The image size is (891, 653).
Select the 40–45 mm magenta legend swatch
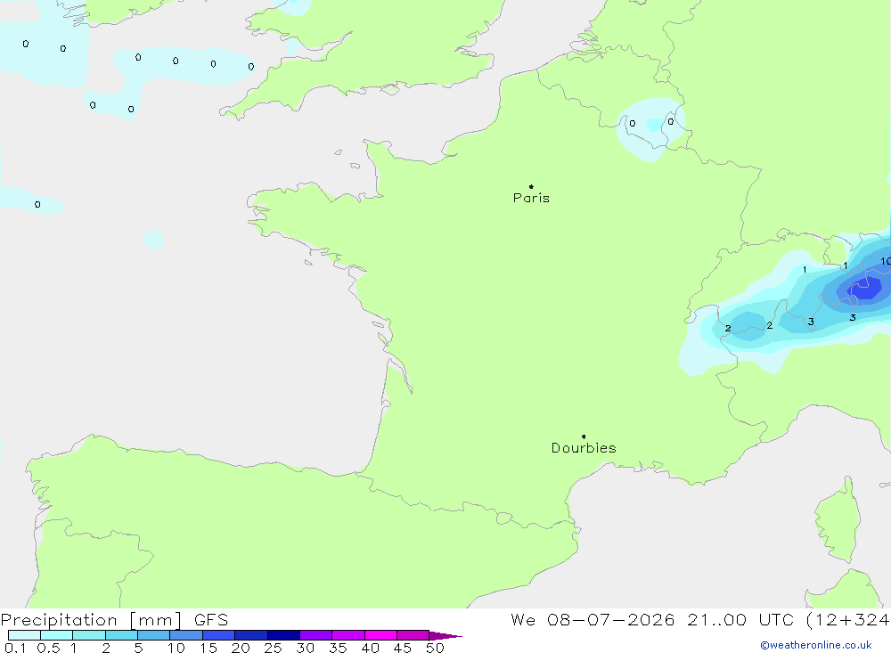point(380,635)
